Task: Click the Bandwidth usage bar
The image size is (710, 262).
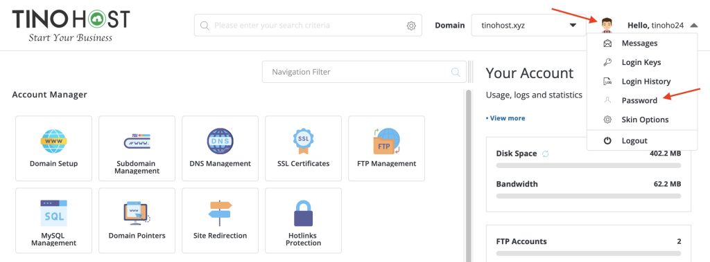Action: point(588,196)
